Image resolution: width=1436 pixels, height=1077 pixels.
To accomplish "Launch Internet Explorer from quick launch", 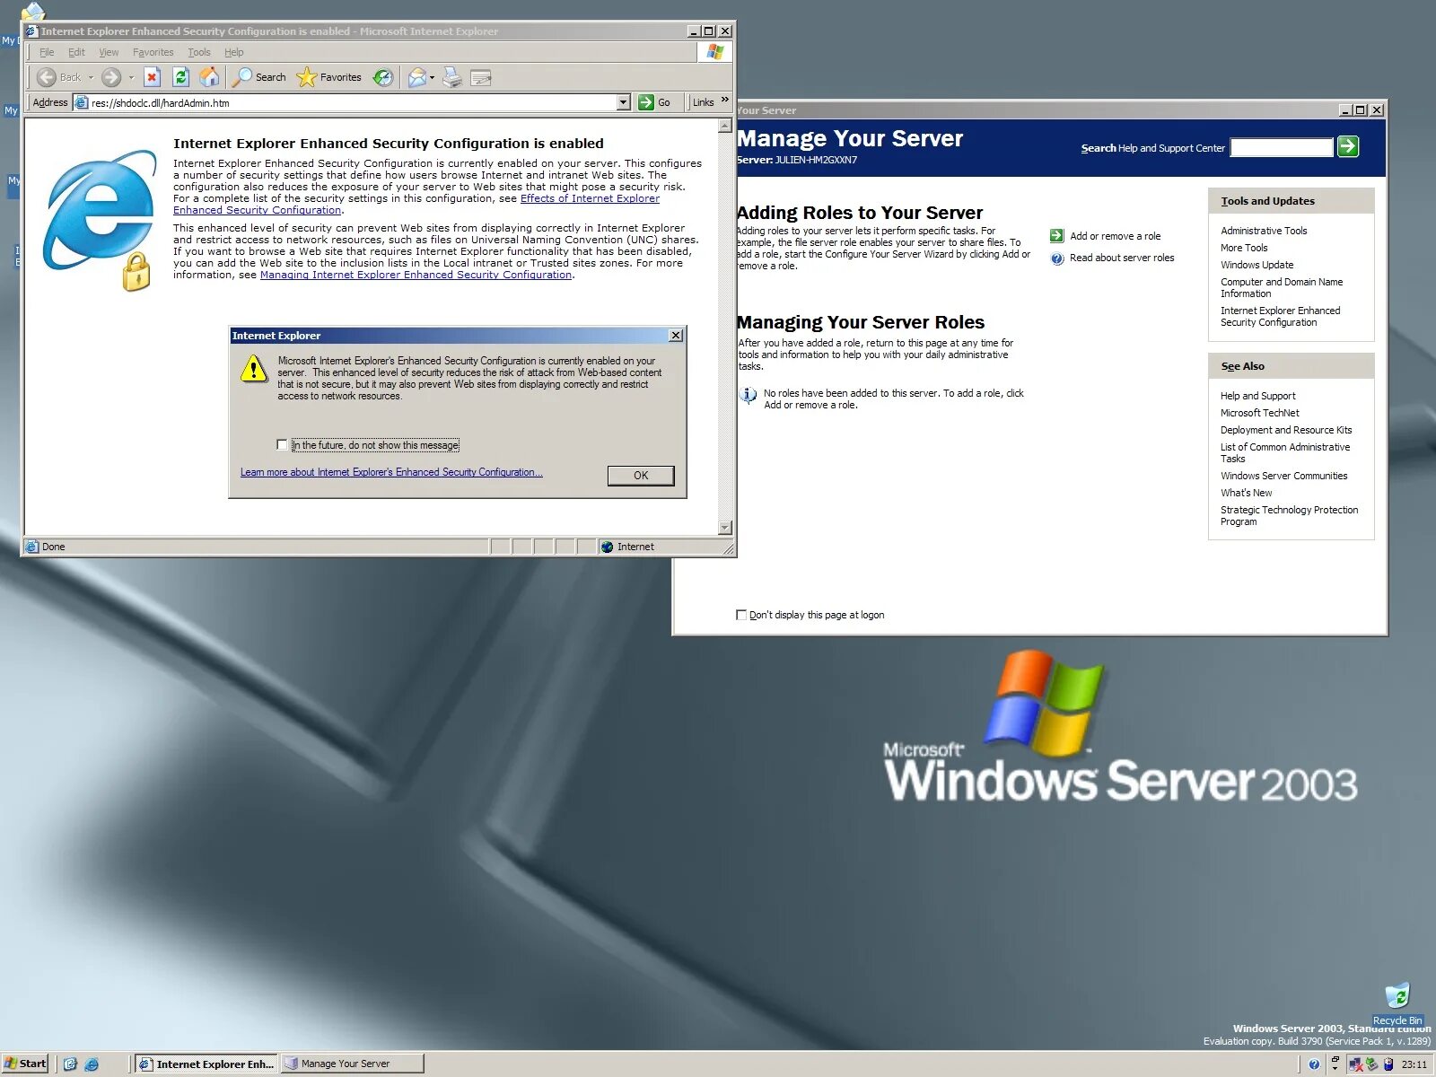I will coord(92,1064).
